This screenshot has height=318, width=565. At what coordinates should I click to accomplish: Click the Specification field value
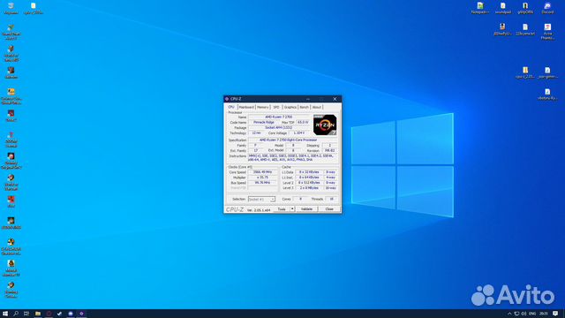click(289, 140)
